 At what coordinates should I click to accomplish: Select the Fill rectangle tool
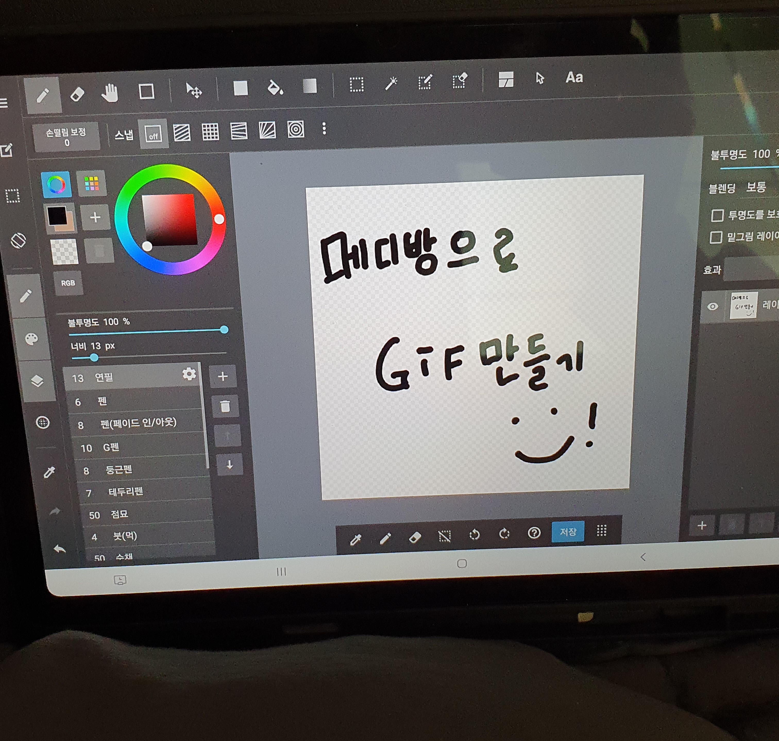click(240, 88)
